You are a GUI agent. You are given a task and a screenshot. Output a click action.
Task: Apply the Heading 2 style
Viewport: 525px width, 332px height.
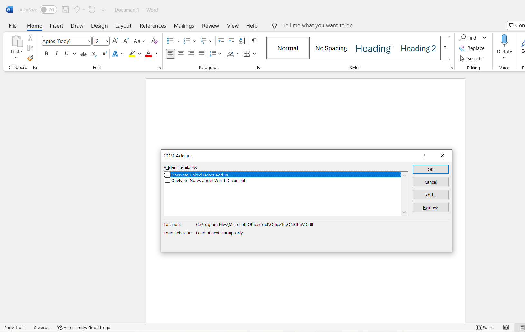point(418,48)
